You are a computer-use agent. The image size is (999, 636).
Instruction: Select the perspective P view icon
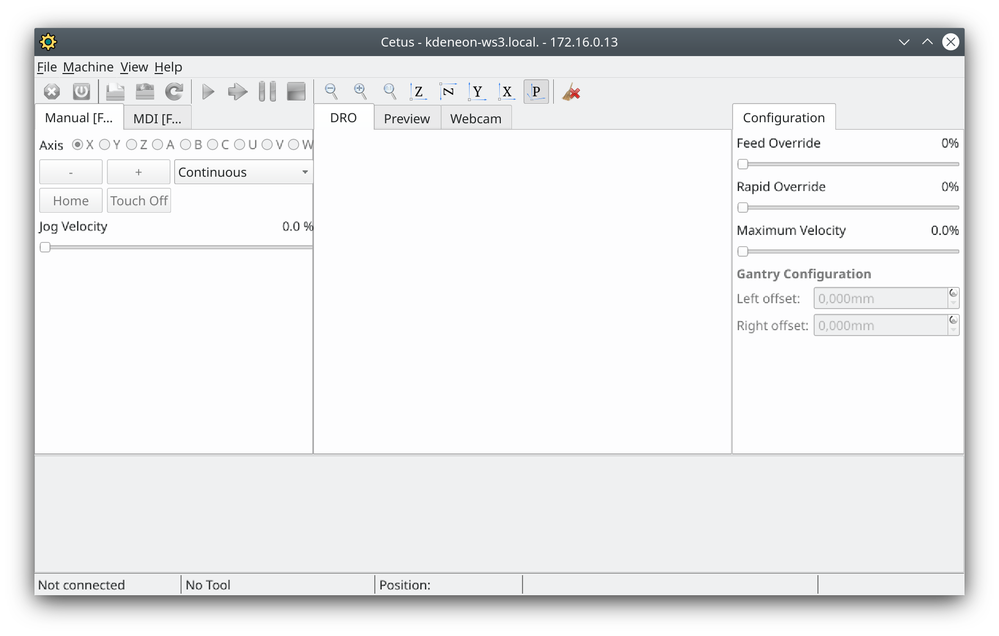pyautogui.click(x=536, y=91)
